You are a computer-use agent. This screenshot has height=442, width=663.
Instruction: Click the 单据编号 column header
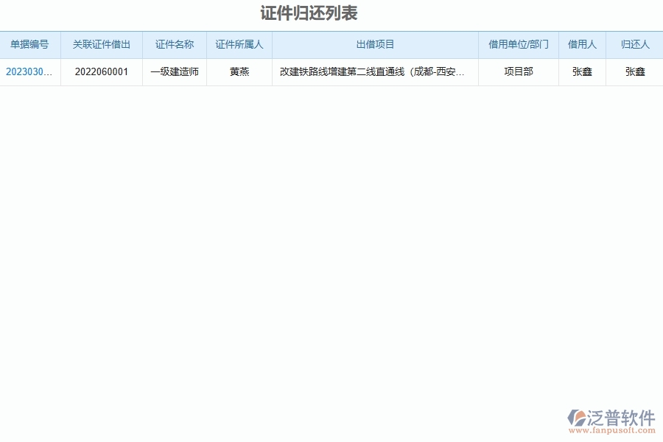click(29, 45)
